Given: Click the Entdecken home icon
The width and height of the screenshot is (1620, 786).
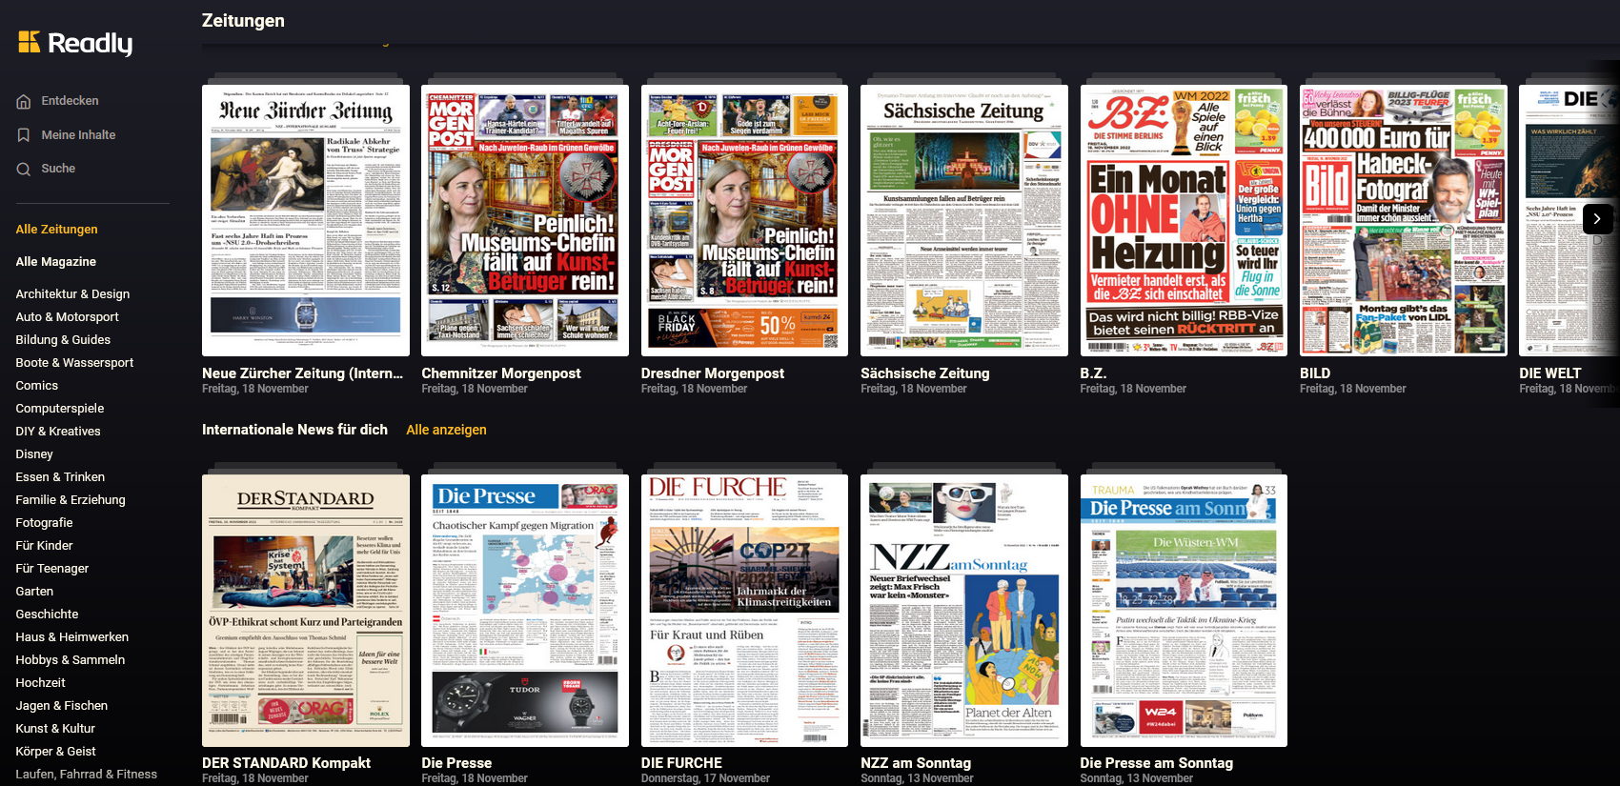Looking at the screenshot, I should (x=24, y=101).
